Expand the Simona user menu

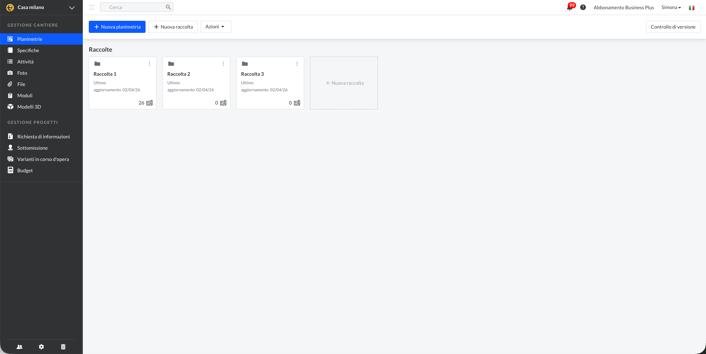[x=671, y=7]
